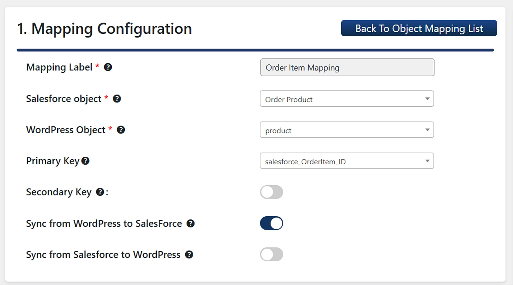Click the WordPress Object field label
This screenshot has height=285, width=513.
click(66, 130)
